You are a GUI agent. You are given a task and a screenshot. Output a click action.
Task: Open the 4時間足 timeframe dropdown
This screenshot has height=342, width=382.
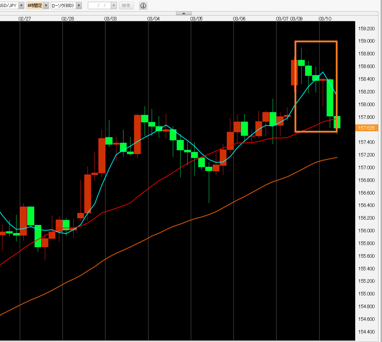coord(46,6)
